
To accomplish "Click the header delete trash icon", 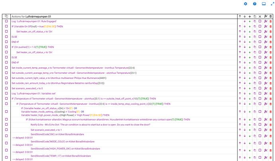I will [271, 16].
